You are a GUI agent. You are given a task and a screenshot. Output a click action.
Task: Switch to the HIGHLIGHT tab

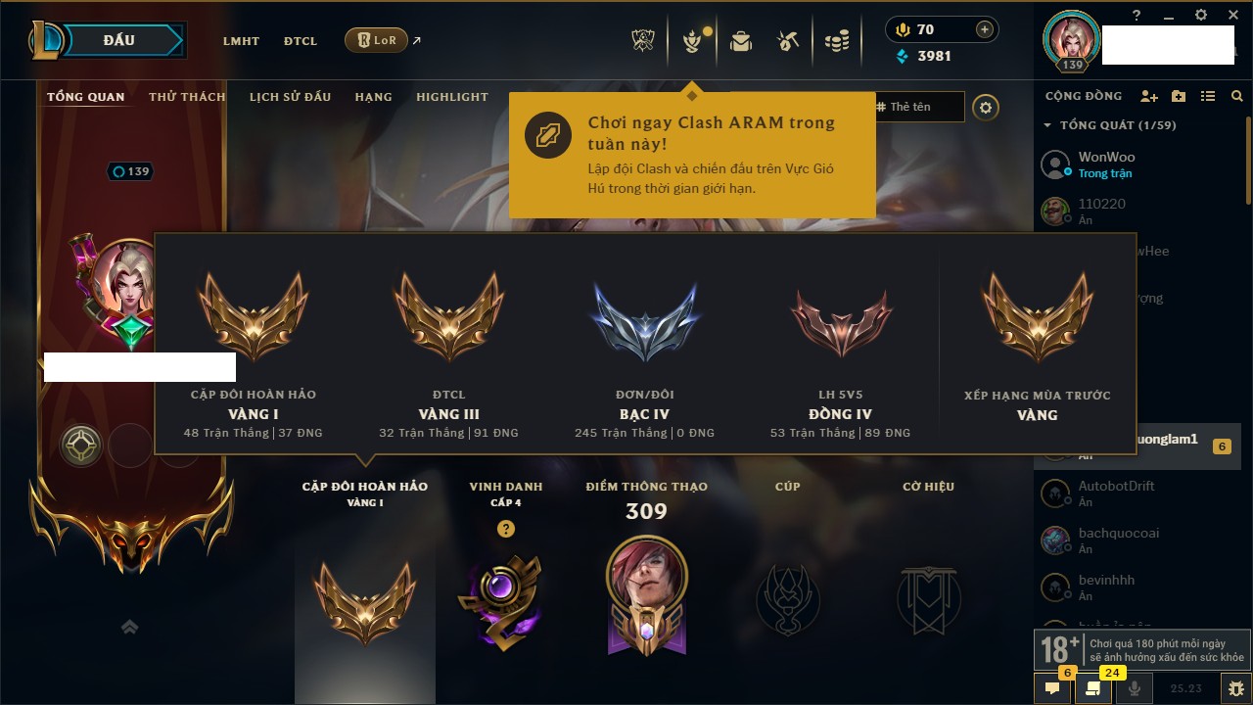click(452, 97)
